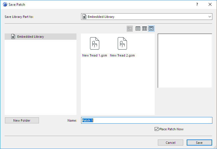217x149 pixels.
Task: Select New Tread 2.gsm file icon
Action: (x=122, y=44)
